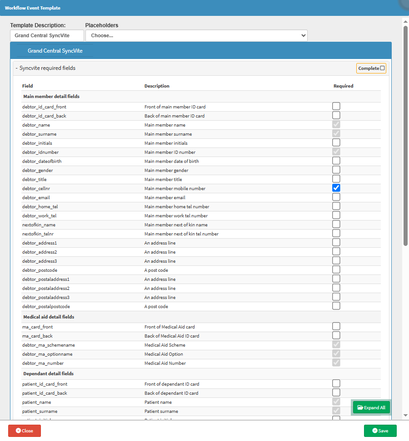Uncheck debtor_cellnr required checkbox
Screen dimensions: 409x441
coord(336,188)
